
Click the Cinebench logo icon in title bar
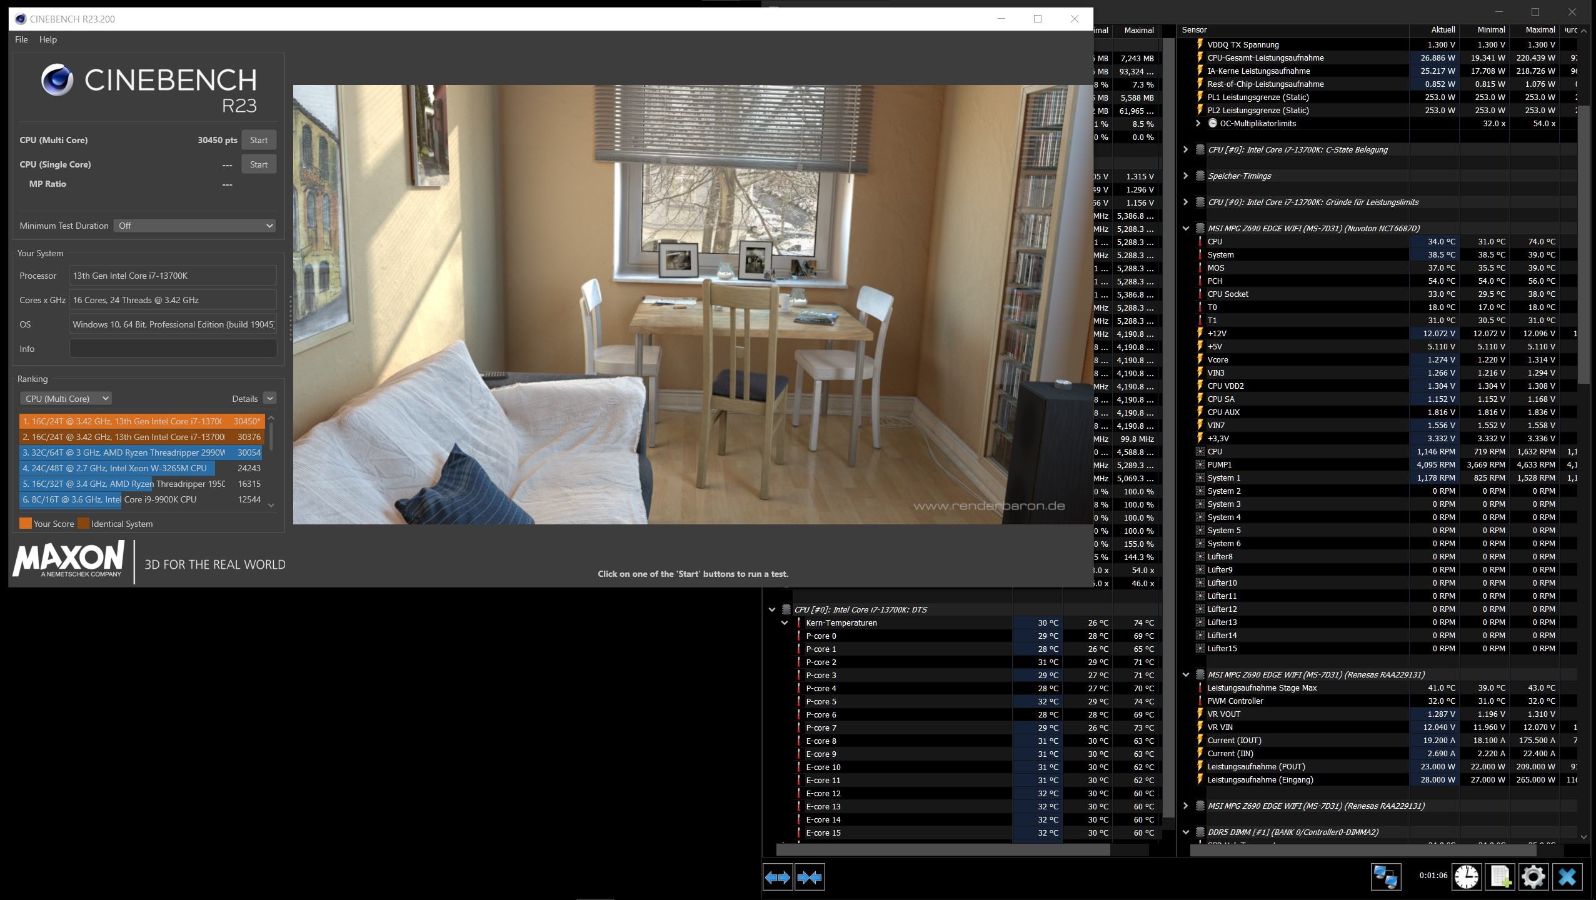coord(21,19)
